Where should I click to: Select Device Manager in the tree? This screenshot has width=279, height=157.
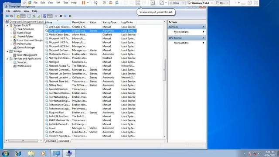click(x=26, y=48)
